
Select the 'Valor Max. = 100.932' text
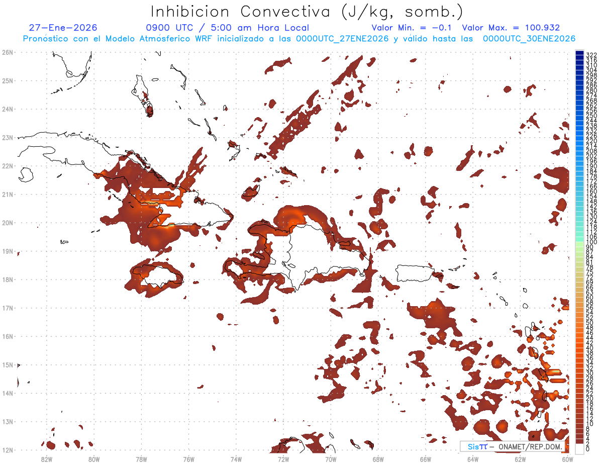point(511,28)
